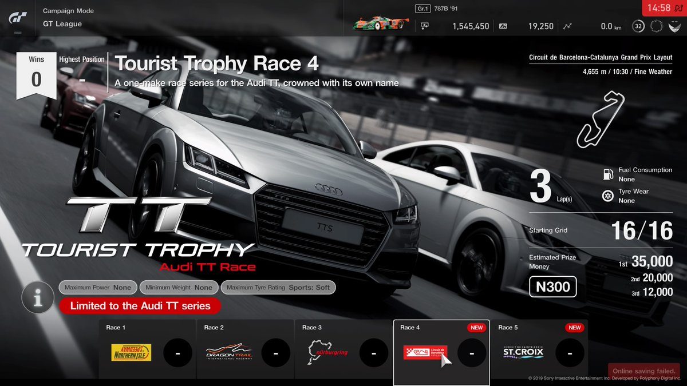This screenshot has height=386, width=687.
Task: Click the 19,250 mileage points value
Action: pos(541,26)
